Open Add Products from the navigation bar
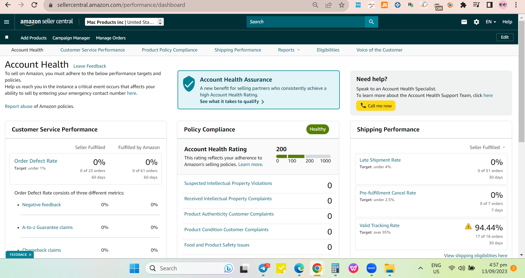Image resolution: width=525 pixels, height=278 pixels. click(34, 38)
